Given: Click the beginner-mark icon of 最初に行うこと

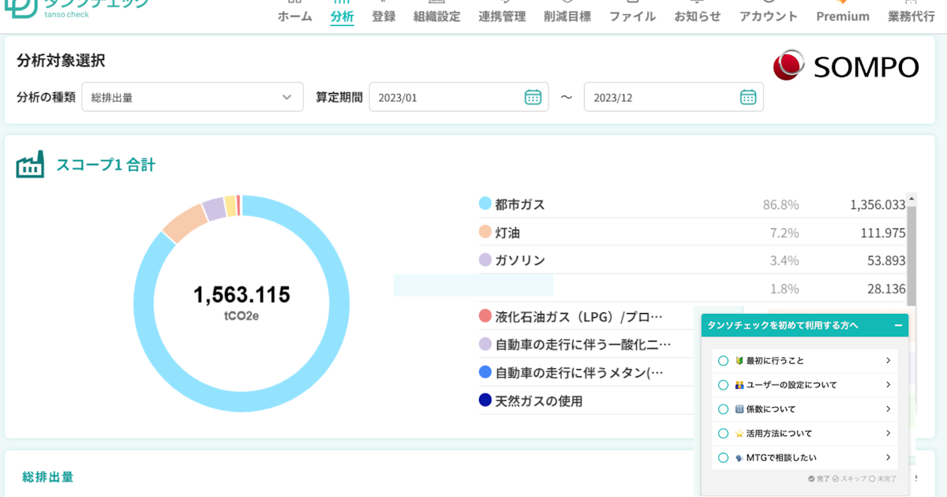Looking at the screenshot, I should 739,361.
